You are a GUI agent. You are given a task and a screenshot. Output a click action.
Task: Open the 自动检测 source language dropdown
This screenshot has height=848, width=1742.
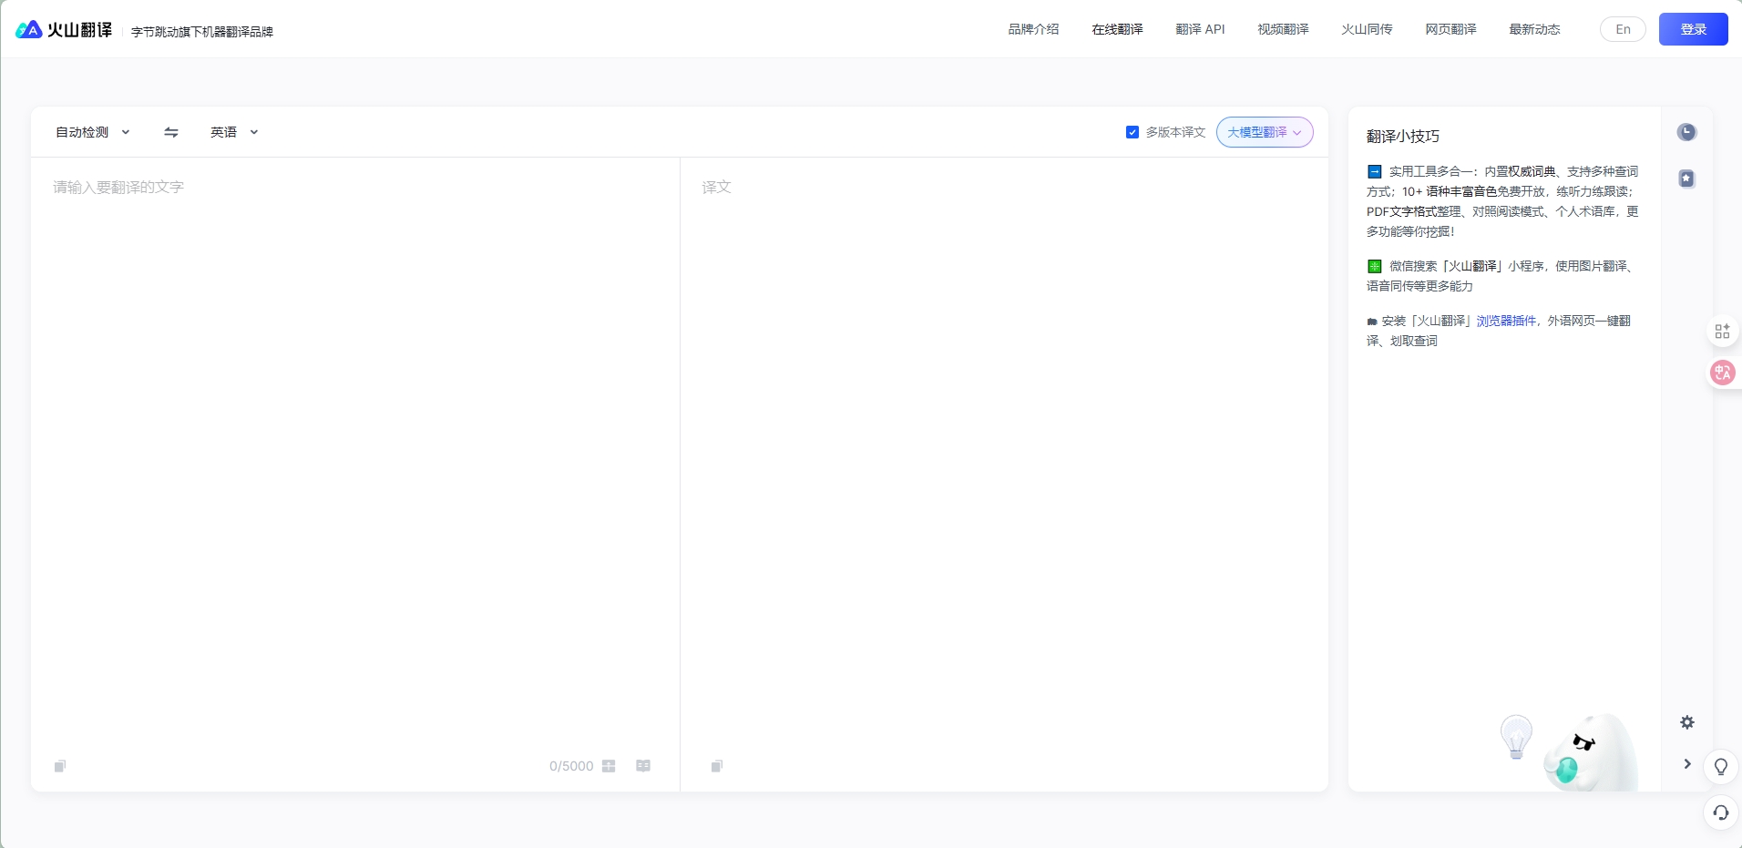coord(92,132)
